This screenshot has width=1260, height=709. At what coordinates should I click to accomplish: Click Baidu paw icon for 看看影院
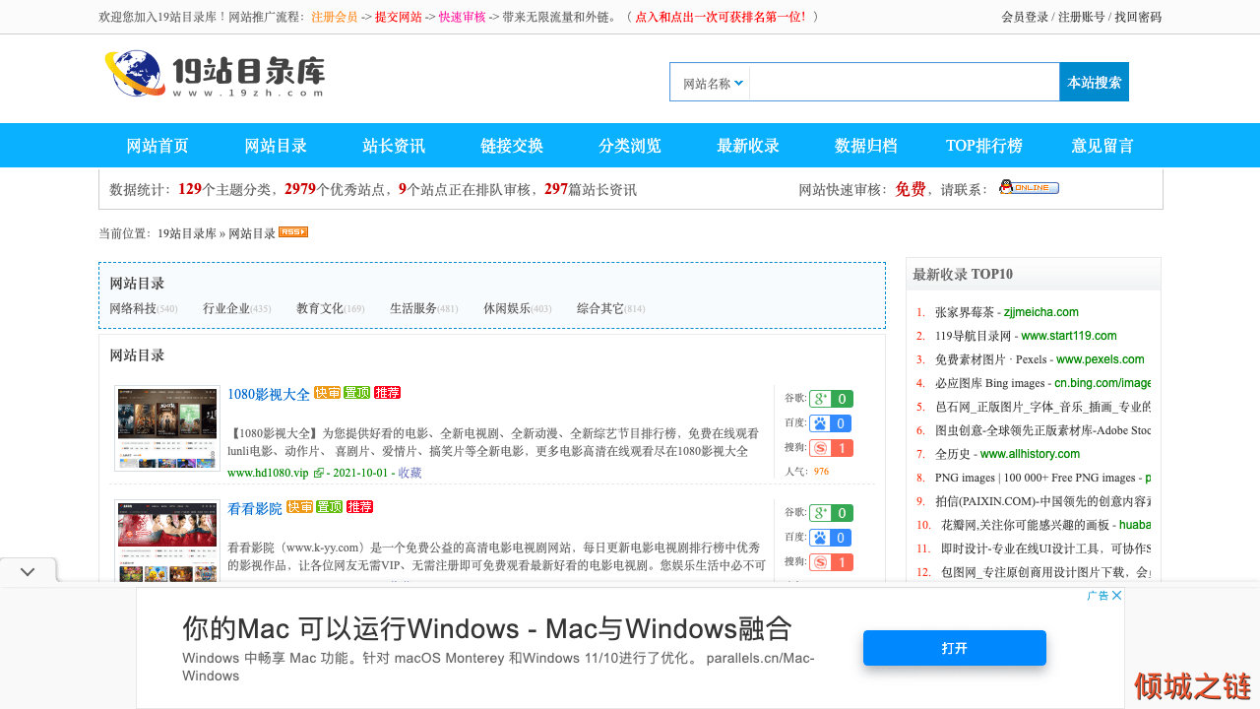coord(831,538)
